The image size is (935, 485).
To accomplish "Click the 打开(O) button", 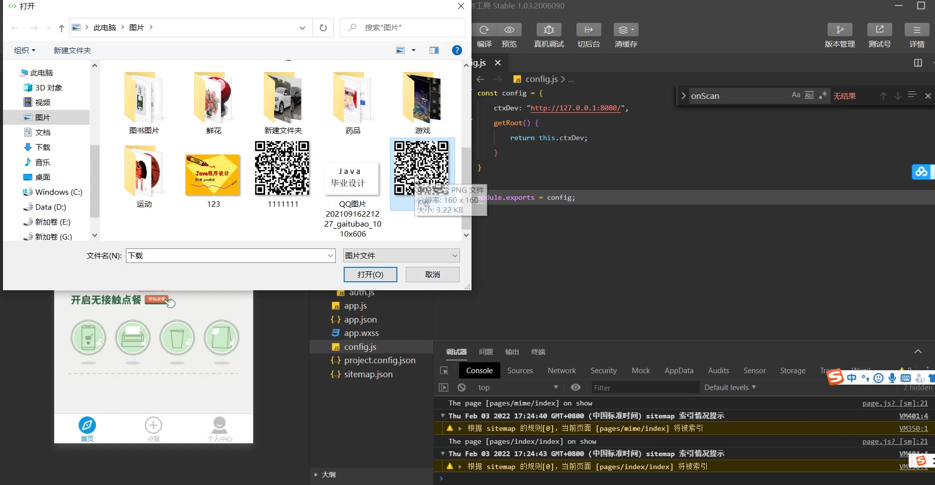I will click(370, 274).
